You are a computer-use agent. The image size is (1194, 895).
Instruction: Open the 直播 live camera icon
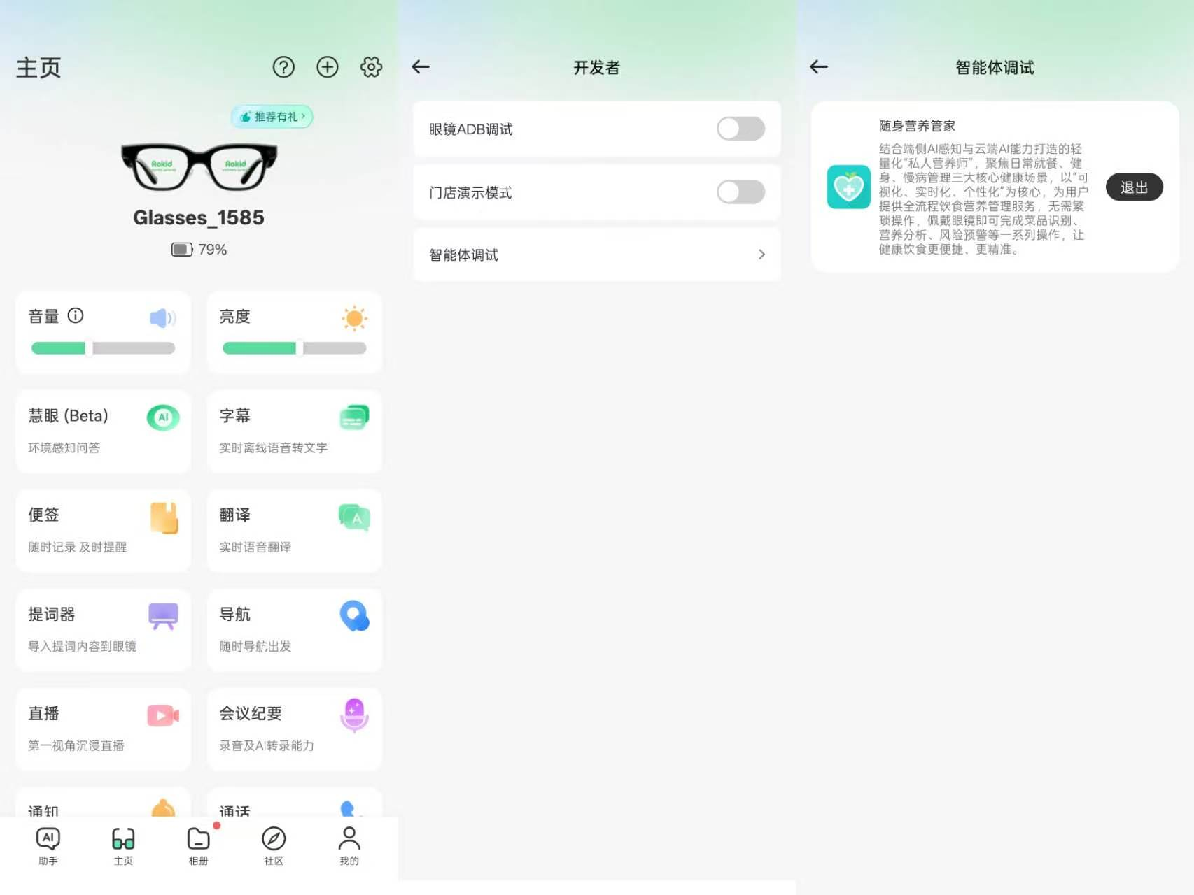tap(163, 715)
